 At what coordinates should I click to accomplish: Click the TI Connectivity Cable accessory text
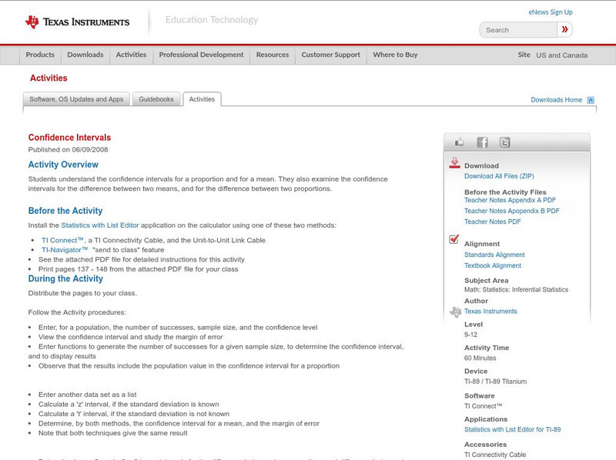pyautogui.click(x=495, y=455)
